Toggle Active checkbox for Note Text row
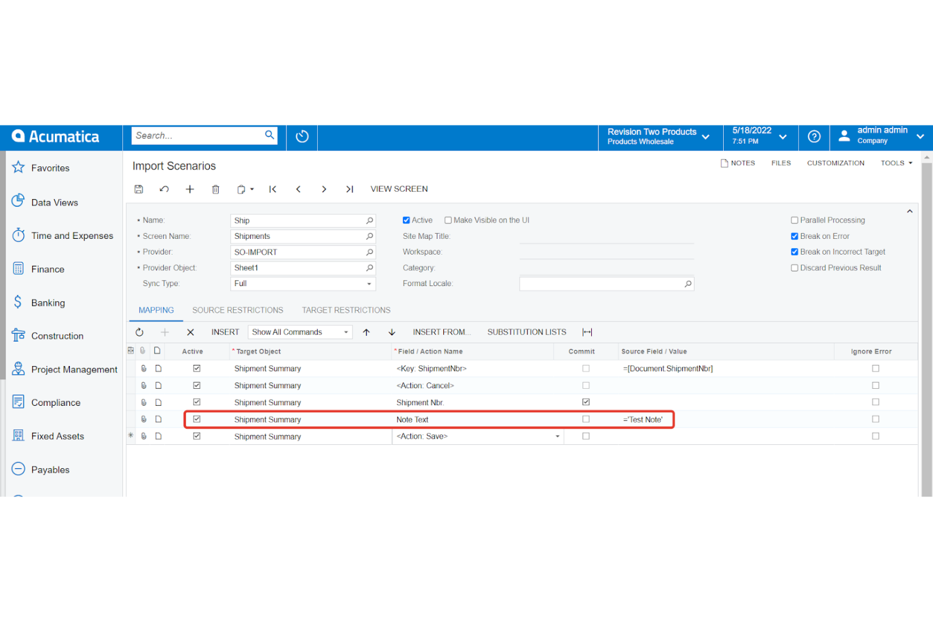The width and height of the screenshot is (933, 622). pyautogui.click(x=197, y=419)
